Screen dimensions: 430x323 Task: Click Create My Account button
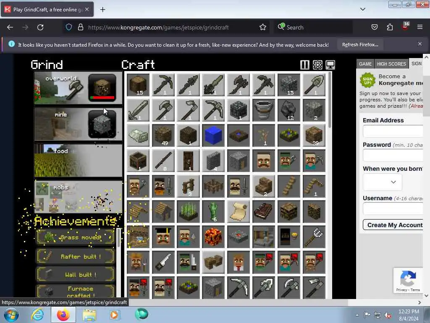[x=393, y=225]
